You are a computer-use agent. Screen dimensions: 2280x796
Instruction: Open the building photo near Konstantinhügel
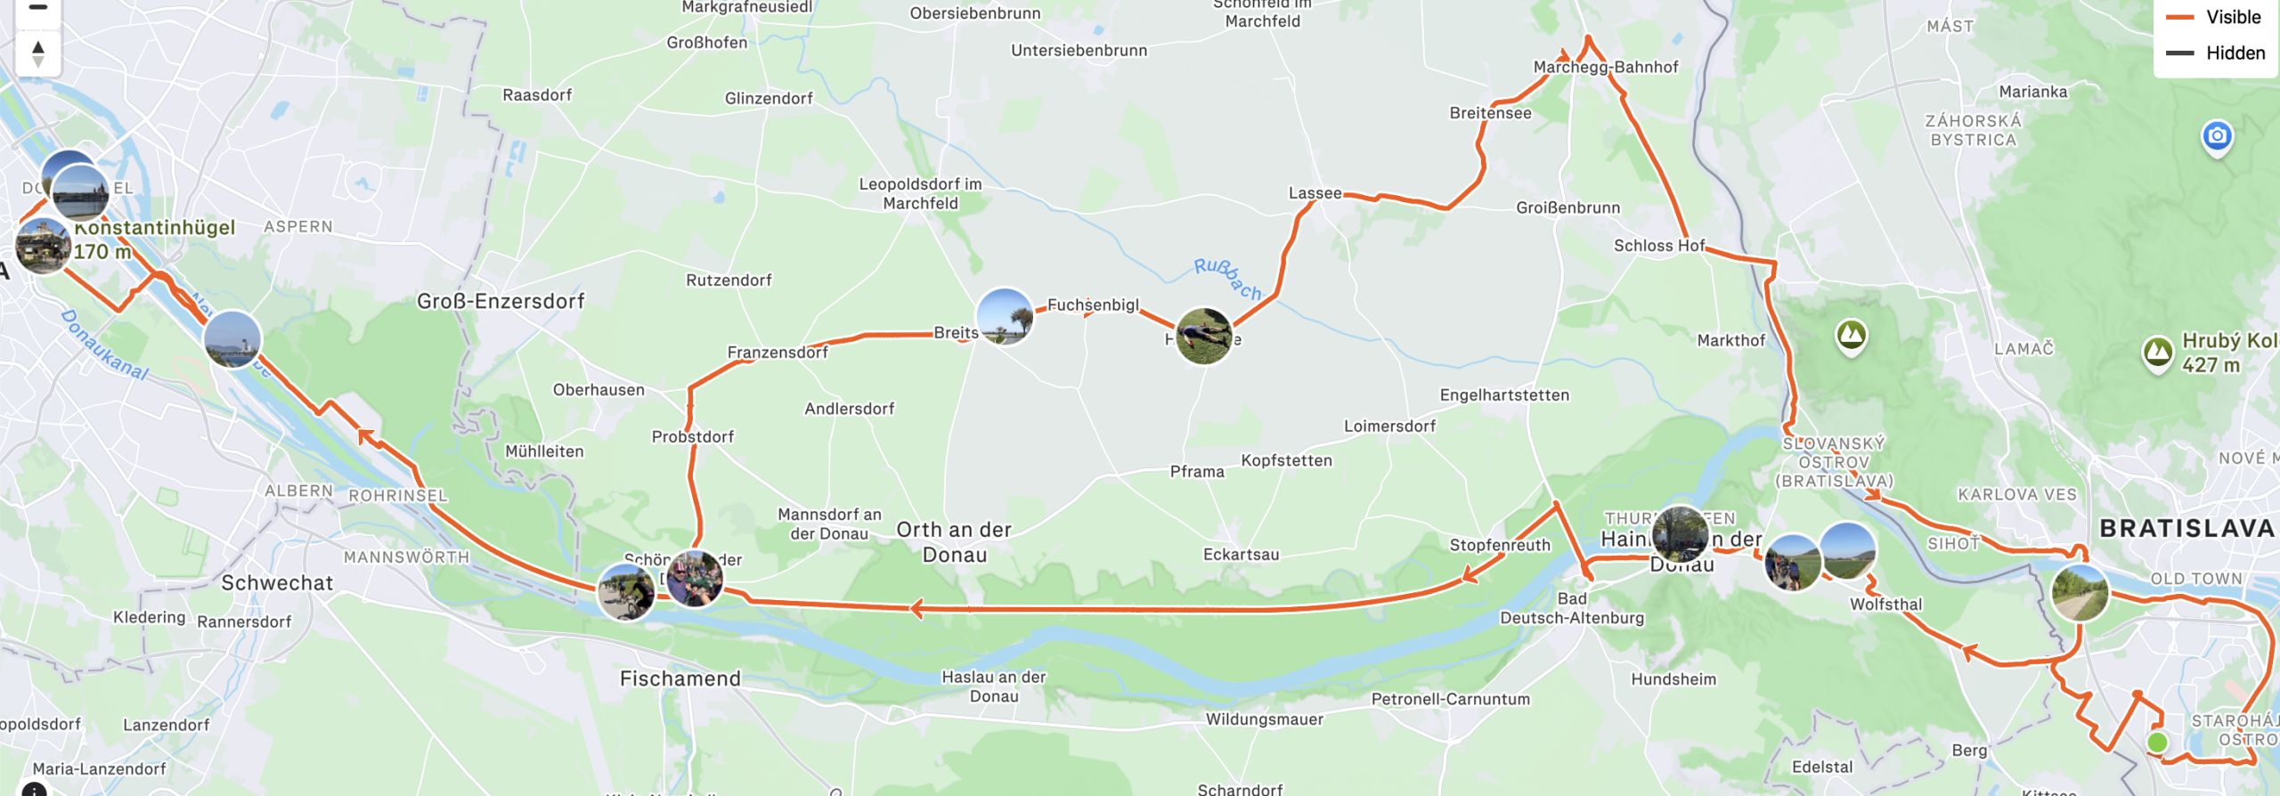tap(43, 246)
